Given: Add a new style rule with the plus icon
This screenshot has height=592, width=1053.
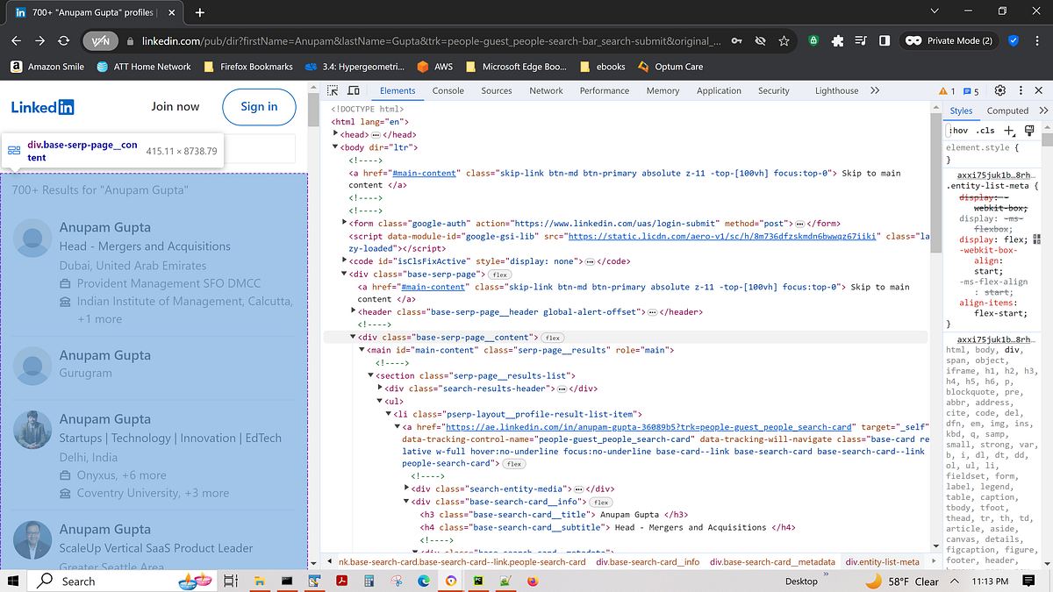Looking at the screenshot, I should [x=1007, y=130].
